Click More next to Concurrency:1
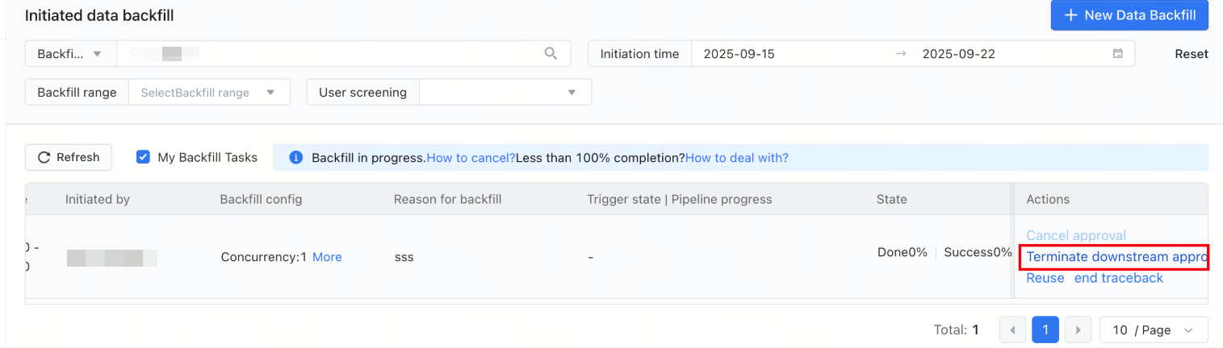The width and height of the screenshot is (1223, 348). pyautogui.click(x=327, y=257)
